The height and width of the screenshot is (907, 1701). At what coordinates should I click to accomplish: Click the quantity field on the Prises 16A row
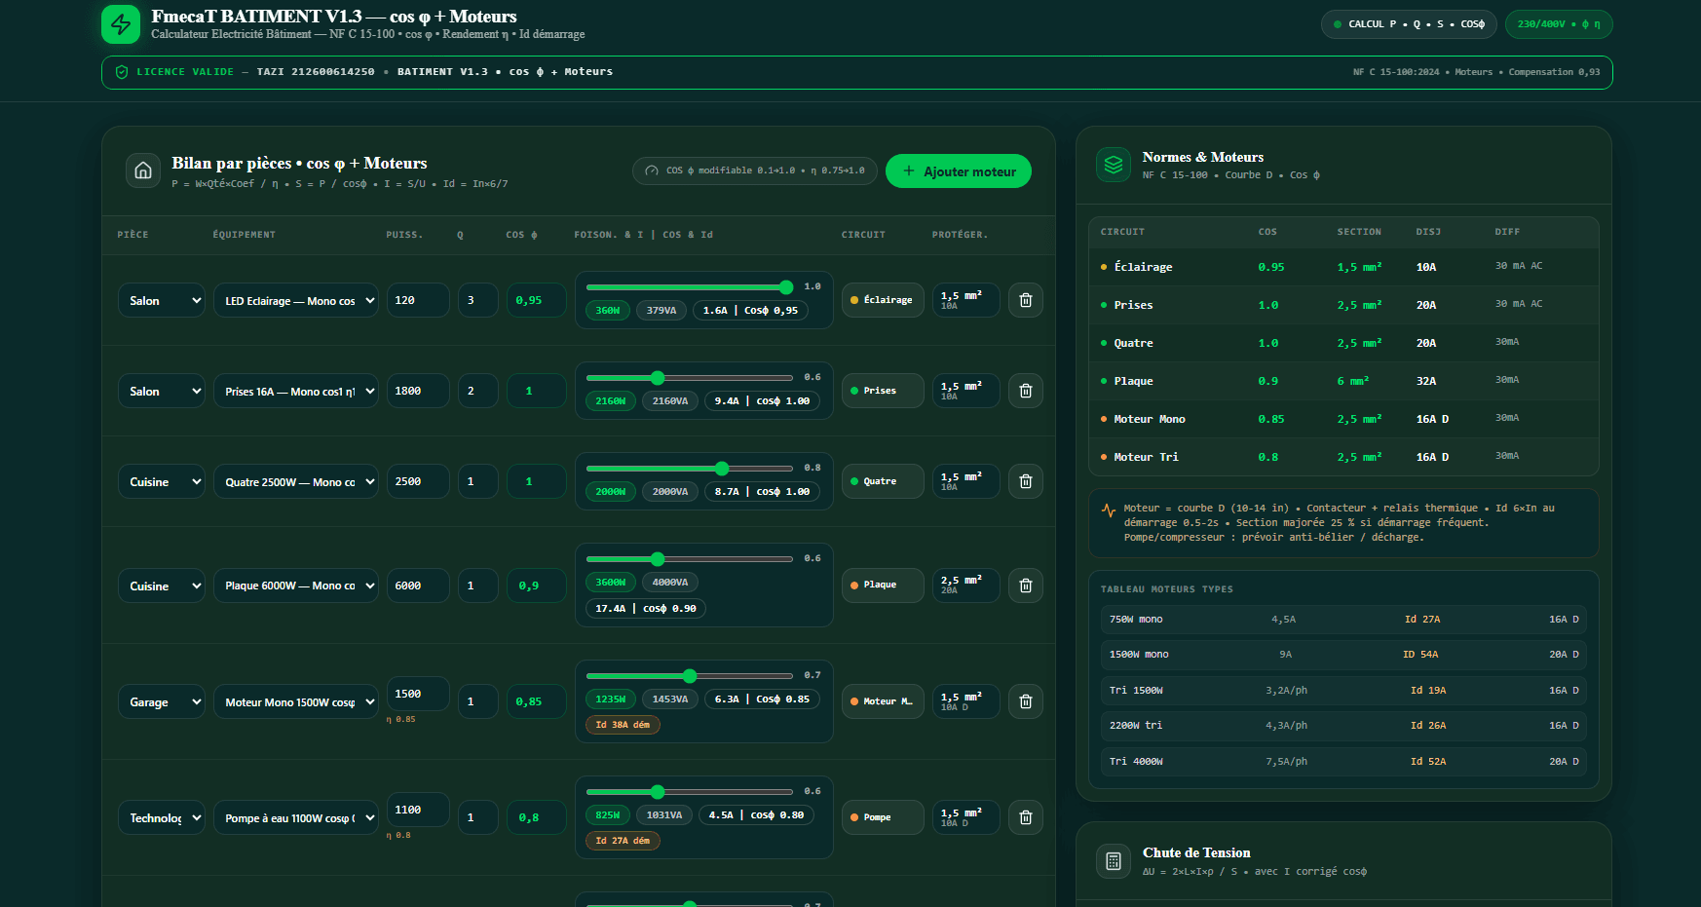(x=478, y=391)
